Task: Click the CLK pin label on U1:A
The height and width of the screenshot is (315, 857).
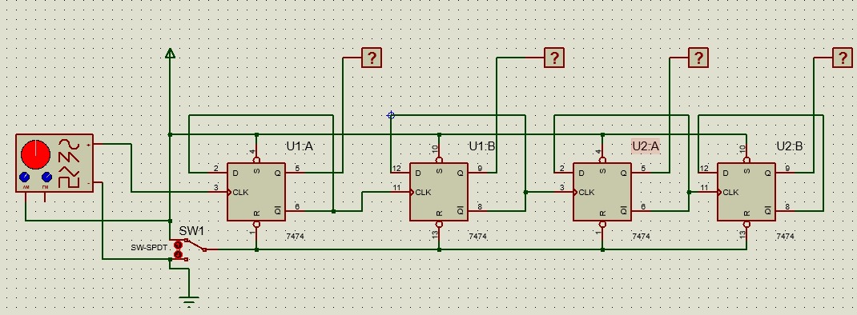Action: (x=240, y=192)
